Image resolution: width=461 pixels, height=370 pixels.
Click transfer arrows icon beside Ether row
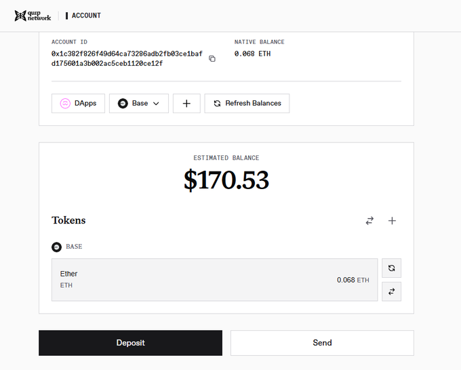[x=391, y=291]
